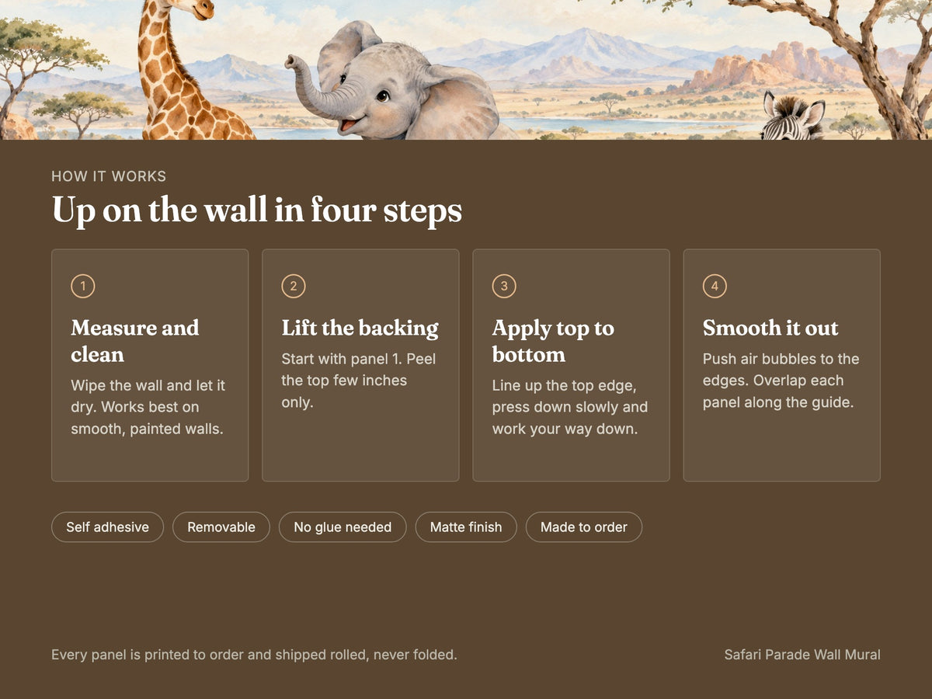
Task: Select the Self adhesive tag
Action: tap(107, 527)
